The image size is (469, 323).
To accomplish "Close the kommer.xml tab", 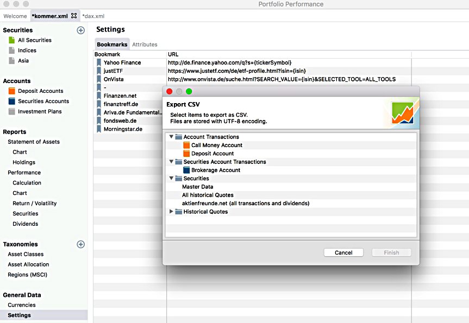I will click(74, 16).
